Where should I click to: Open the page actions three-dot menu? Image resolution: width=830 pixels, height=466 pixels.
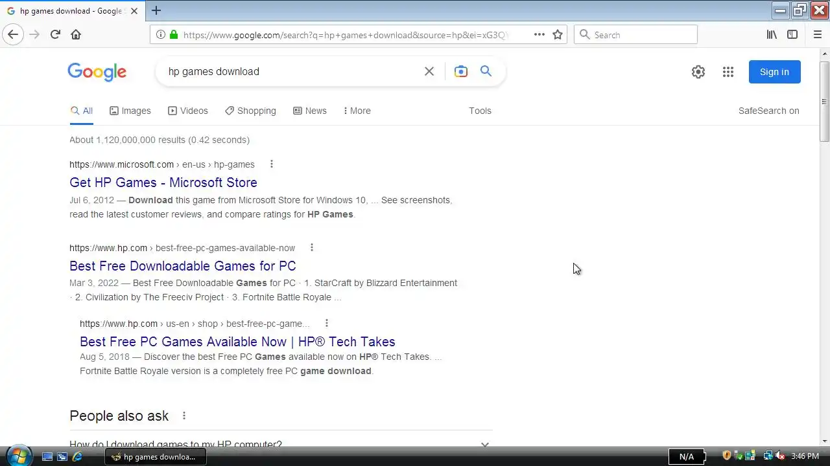tap(539, 35)
